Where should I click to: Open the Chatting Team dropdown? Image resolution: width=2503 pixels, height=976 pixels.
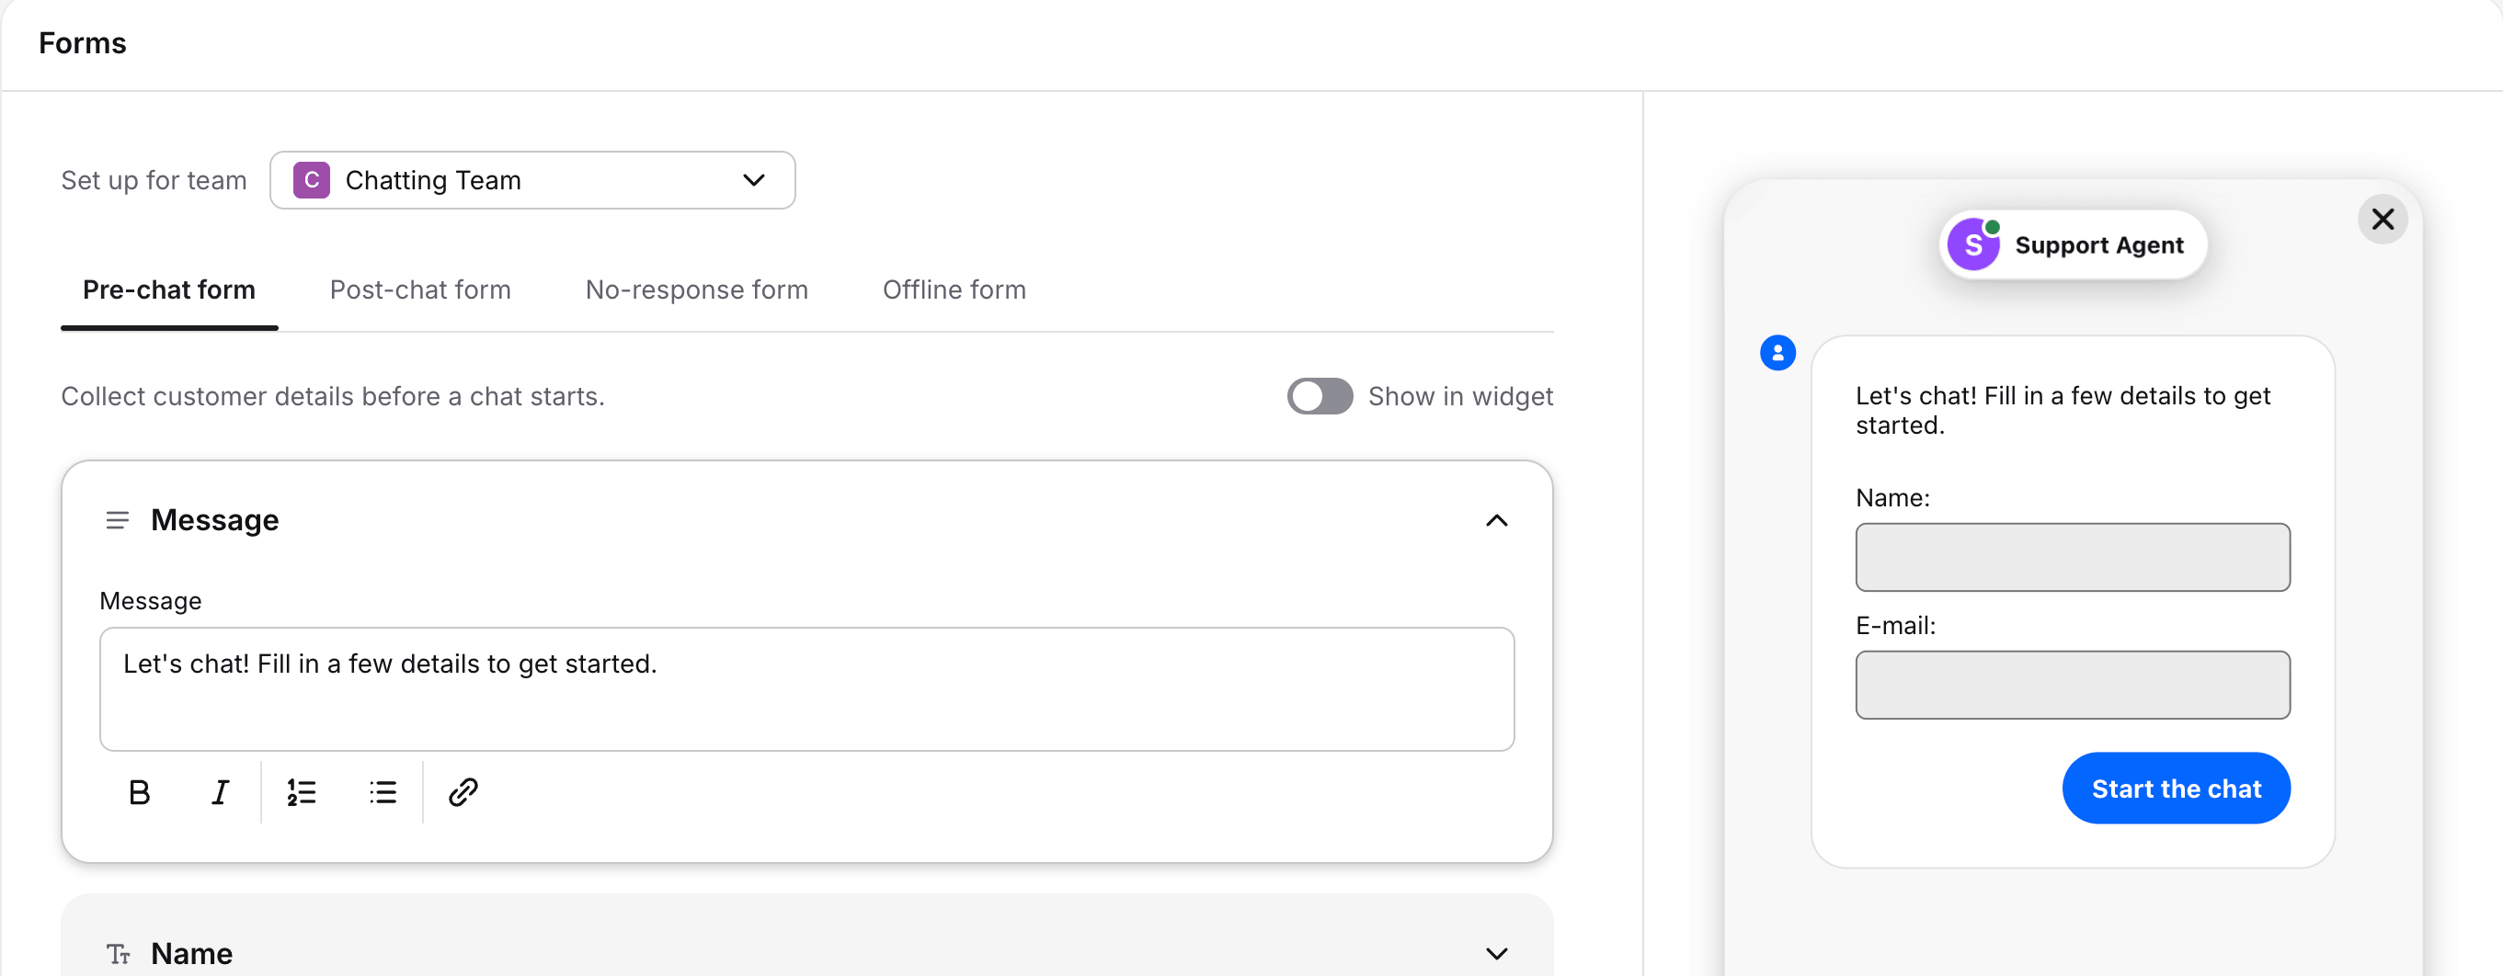pos(532,179)
